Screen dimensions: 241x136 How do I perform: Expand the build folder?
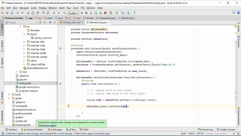tap(9, 94)
